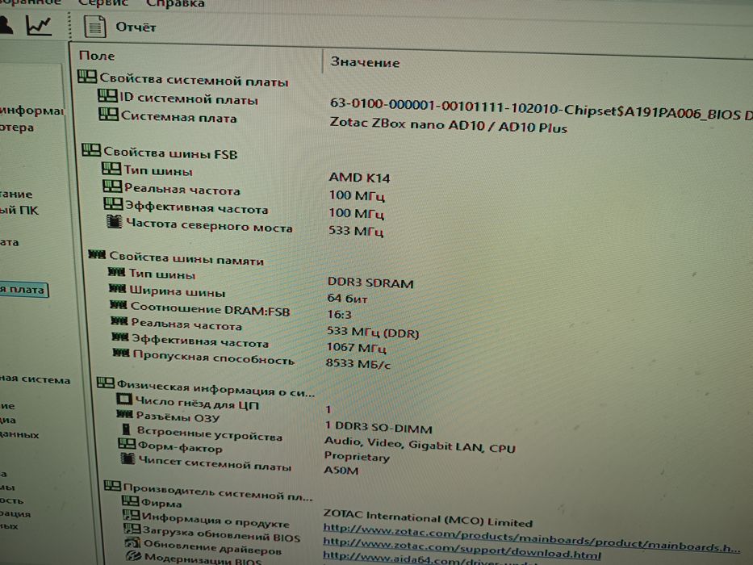Click icon beside Форм-фактор
This screenshot has height=565, width=753.
coord(127,444)
